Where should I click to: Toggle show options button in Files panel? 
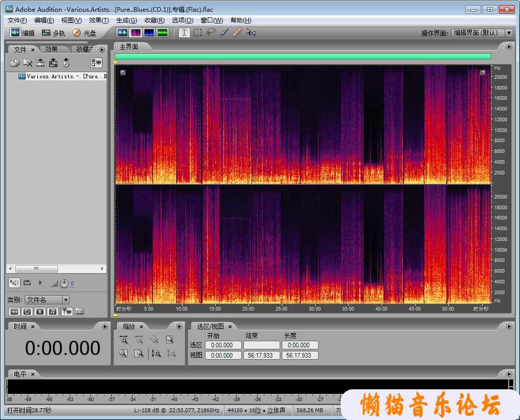point(96,62)
